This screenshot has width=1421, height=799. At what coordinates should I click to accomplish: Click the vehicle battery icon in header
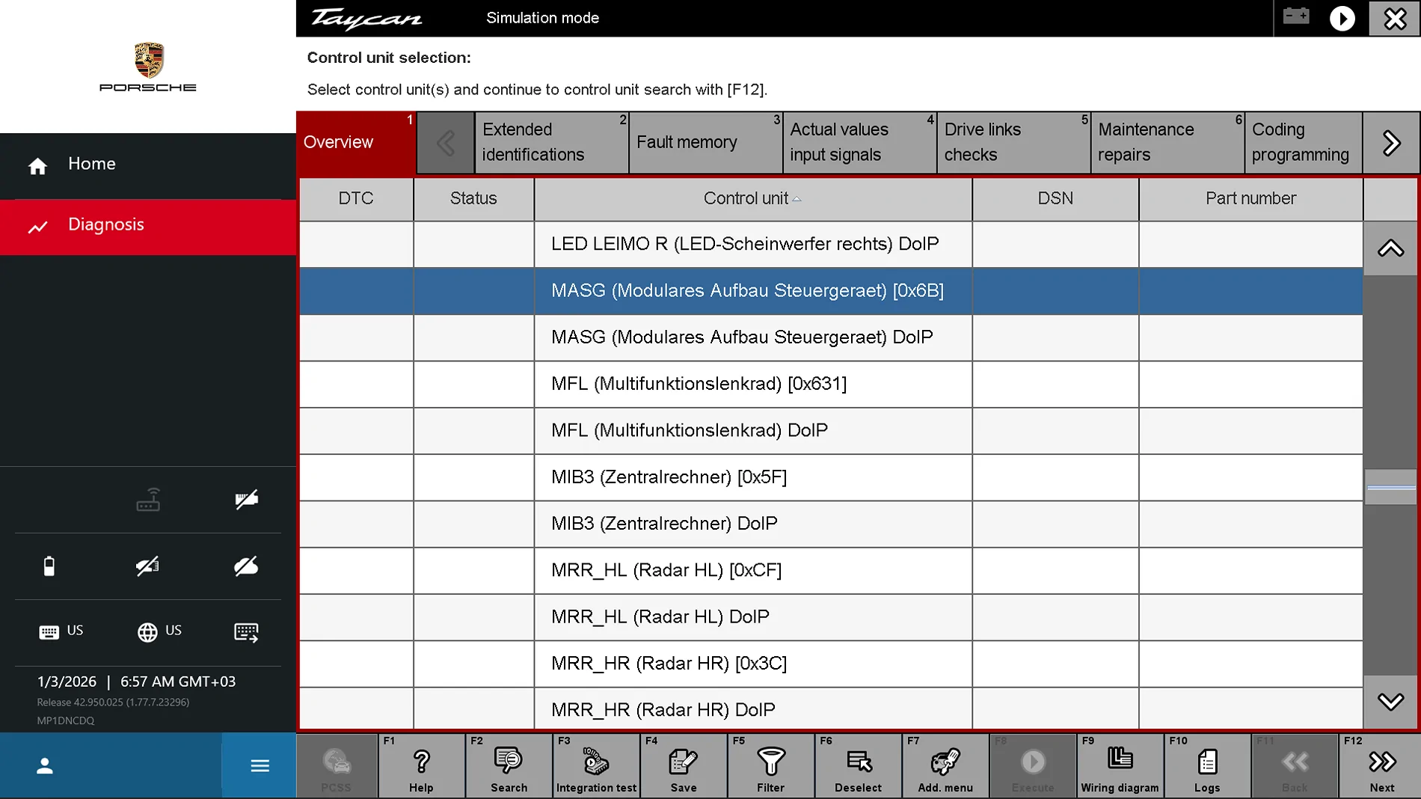click(x=1296, y=16)
